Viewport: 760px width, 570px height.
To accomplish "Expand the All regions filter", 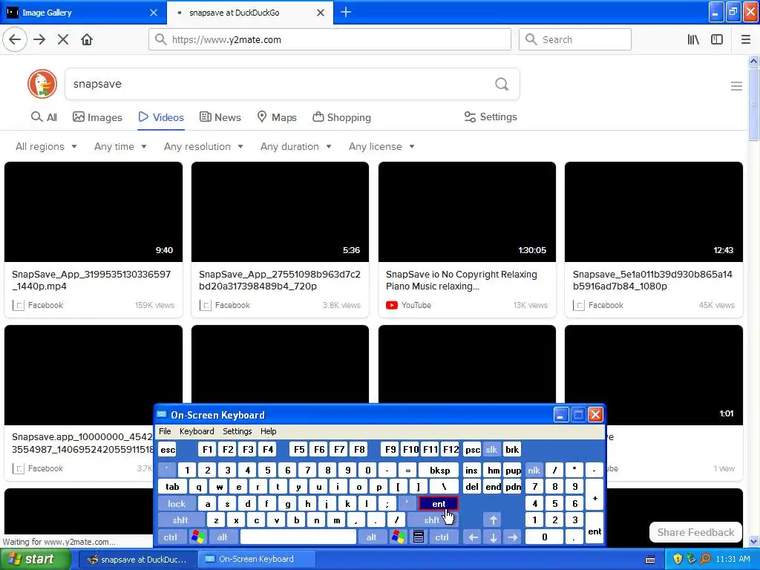I will pyautogui.click(x=46, y=146).
